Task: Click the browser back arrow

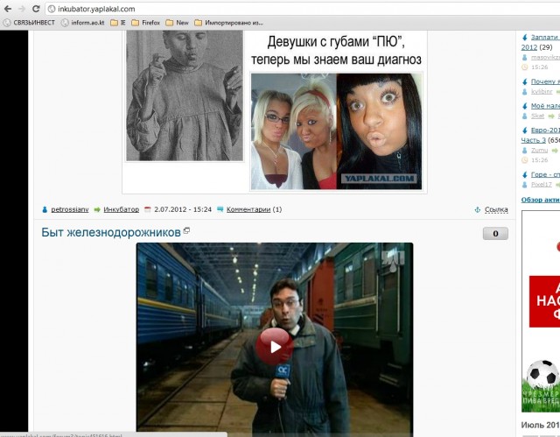Action: pyautogui.click(x=8, y=8)
